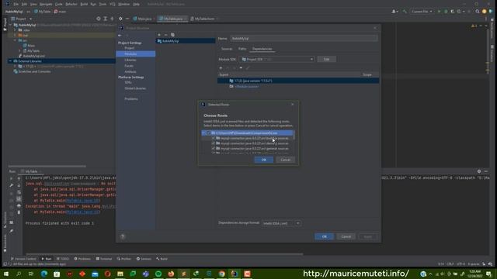Screen dimensions: 497x279
Task: Toggle first mysql-connector sources checkbox
Action: [214, 138]
